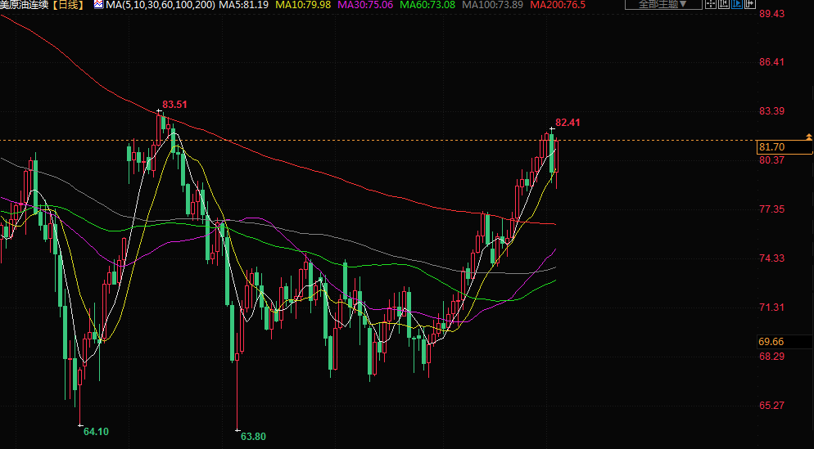The height and width of the screenshot is (449, 814).
Task: Toggle the blue highlighted play-chart icon
Action: [737, 4]
